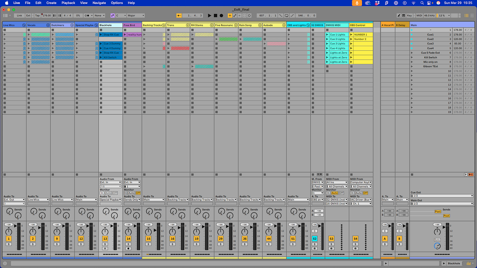Start playback with the Play button
Viewport: 477px width, 268px height.
coord(210,15)
